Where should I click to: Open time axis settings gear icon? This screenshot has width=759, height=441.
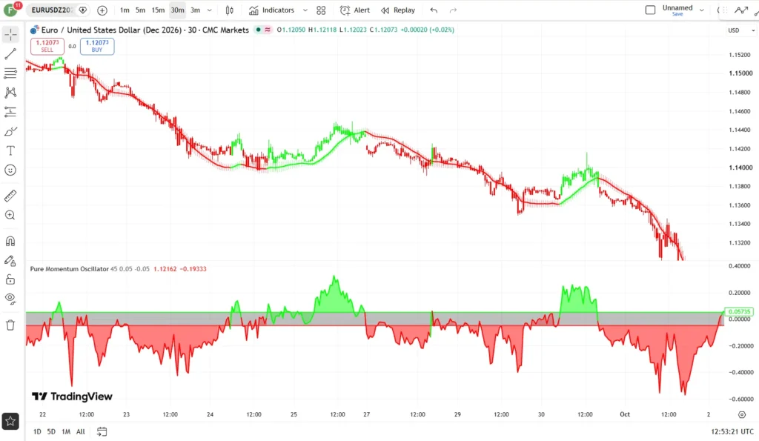point(741,414)
